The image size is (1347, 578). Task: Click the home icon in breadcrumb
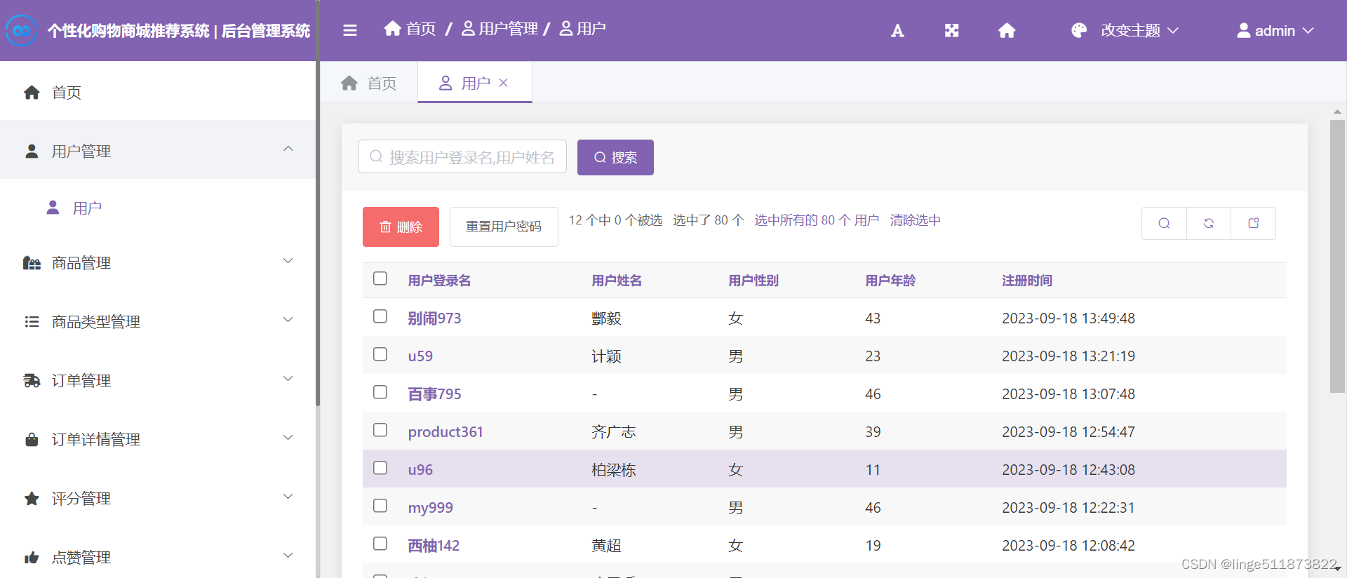[392, 28]
